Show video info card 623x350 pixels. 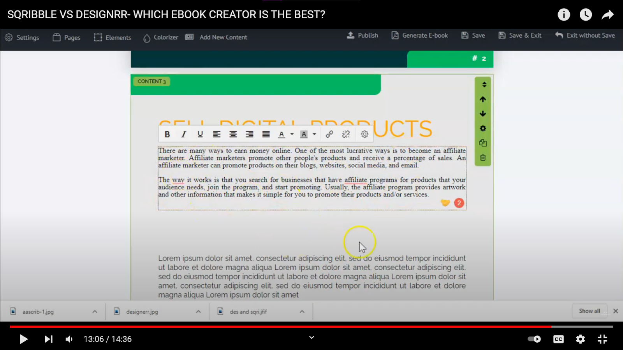(564, 15)
